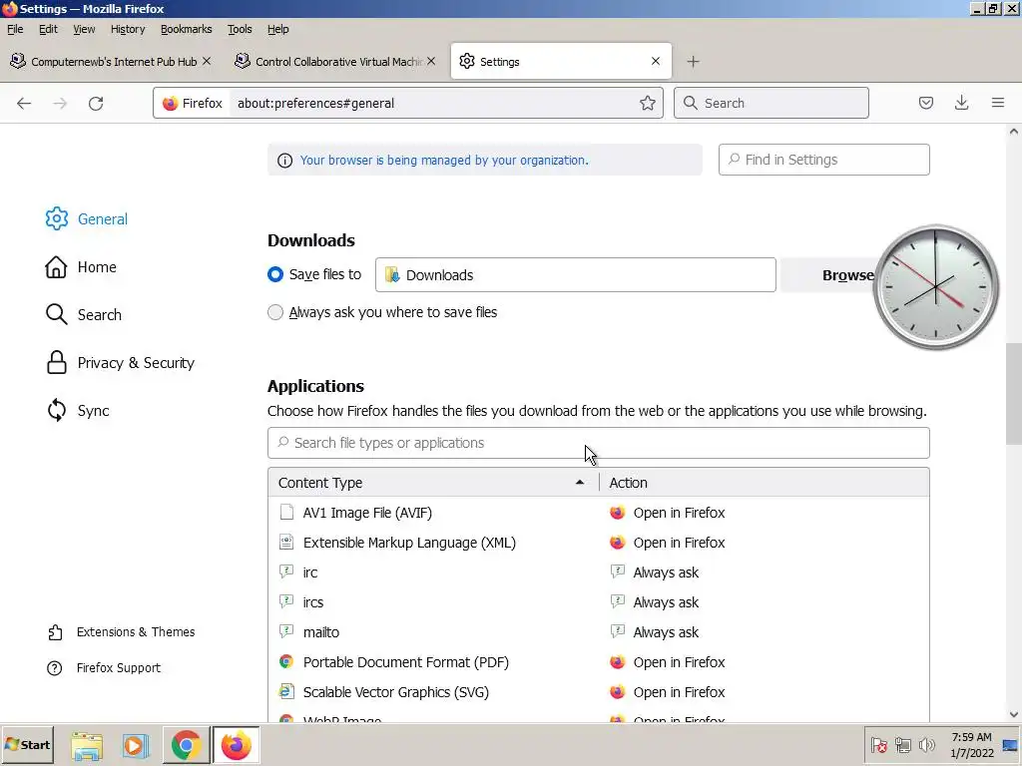Close the Computernewb's Internet Pub Hub tab
Image resolution: width=1022 pixels, height=766 pixels.
coord(207,61)
